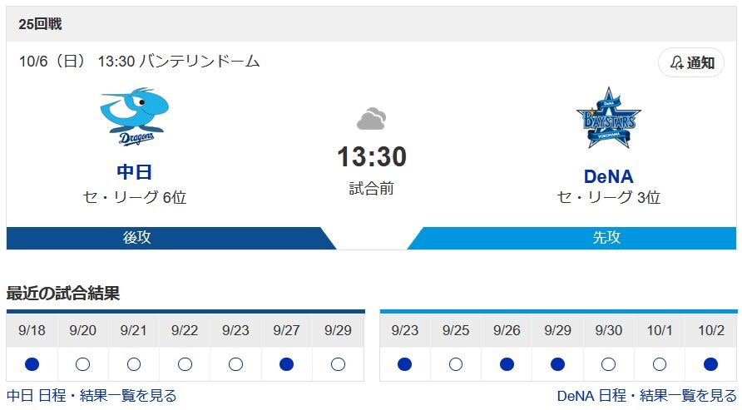The image size is (742, 410).
Task: Click DeNA's 10/1 result circle
Action: [660, 364]
